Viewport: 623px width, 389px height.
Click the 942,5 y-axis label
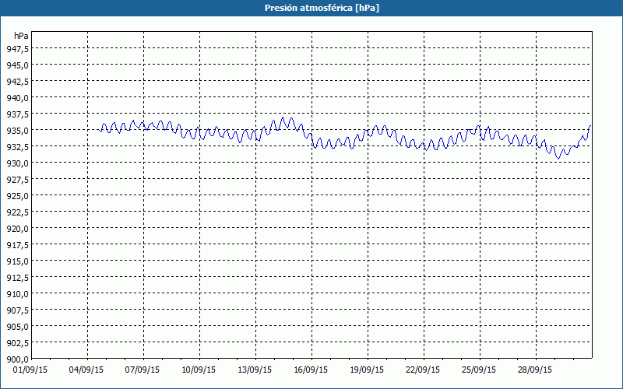(17, 82)
